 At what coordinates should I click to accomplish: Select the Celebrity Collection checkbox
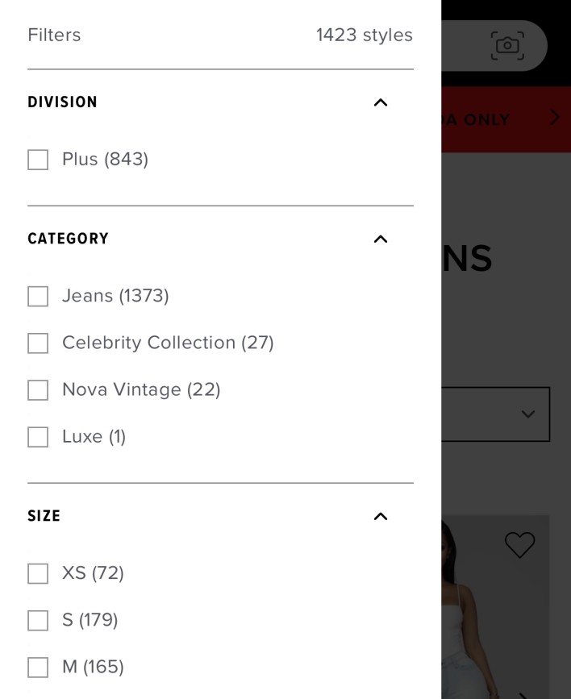pyautogui.click(x=38, y=343)
